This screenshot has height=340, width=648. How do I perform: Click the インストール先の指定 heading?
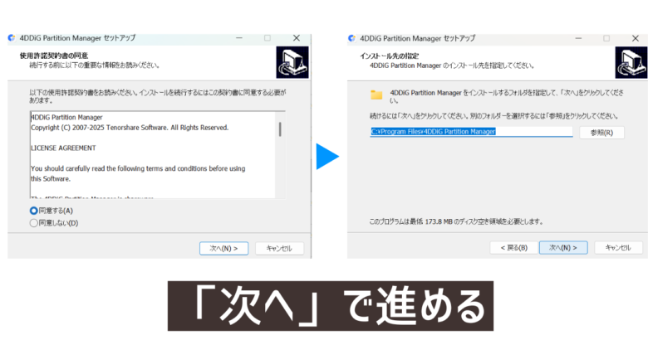coord(389,56)
